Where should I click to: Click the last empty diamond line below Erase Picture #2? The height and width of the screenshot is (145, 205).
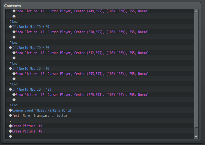tap(10, 136)
